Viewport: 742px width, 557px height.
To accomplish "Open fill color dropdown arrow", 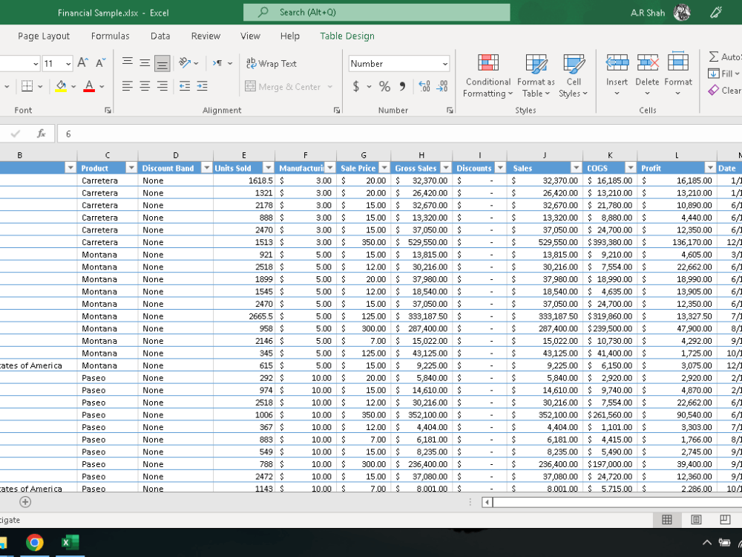I will 73,87.
